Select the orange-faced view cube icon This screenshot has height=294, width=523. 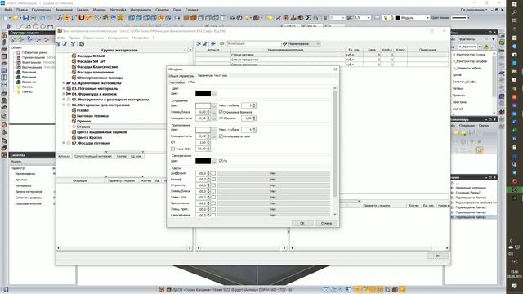161,18
